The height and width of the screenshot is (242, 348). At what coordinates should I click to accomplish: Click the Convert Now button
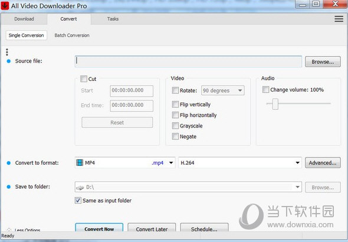(x=99, y=228)
